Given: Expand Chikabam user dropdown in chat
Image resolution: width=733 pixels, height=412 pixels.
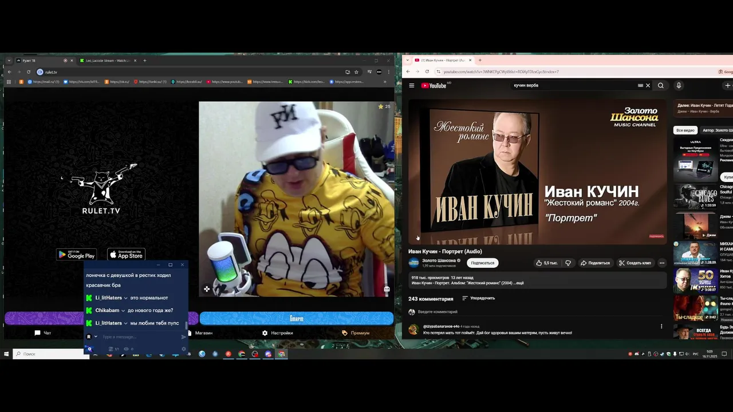Looking at the screenshot, I should (123, 311).
